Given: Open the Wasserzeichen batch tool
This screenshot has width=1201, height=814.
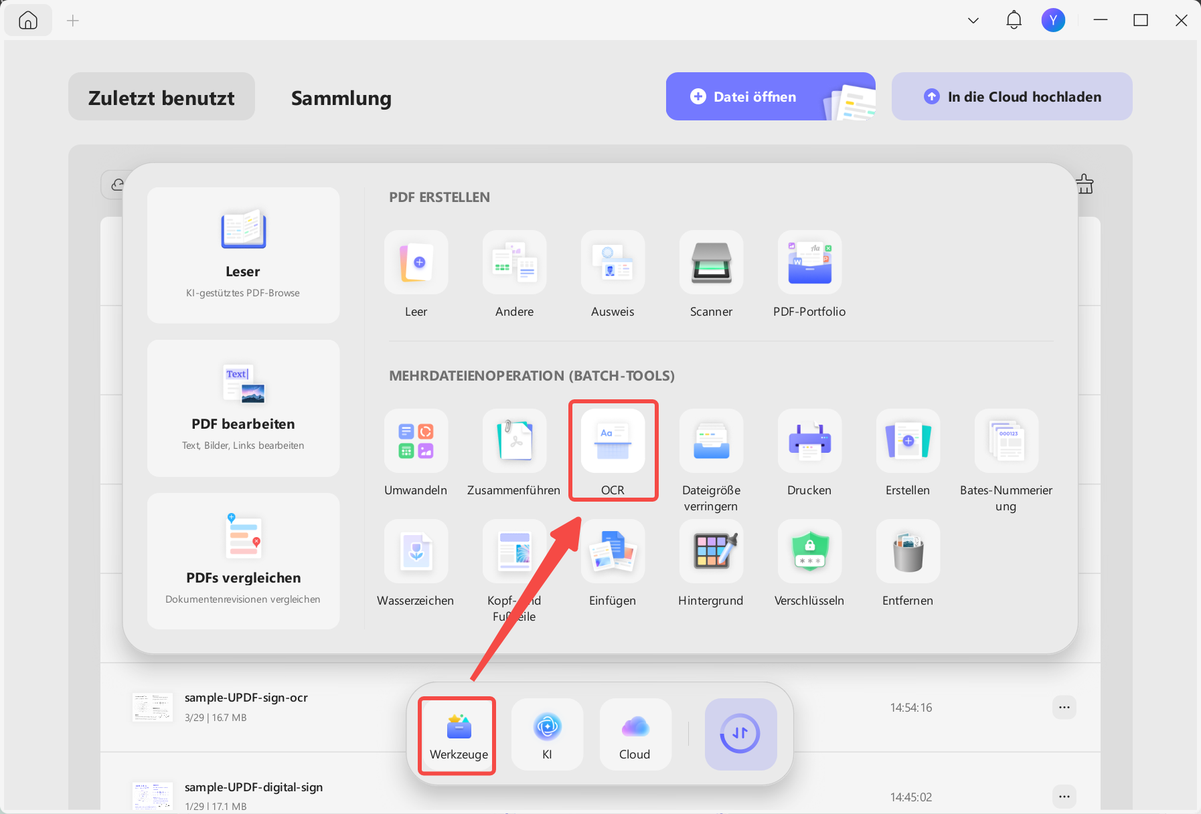Looking at the screenshot, I should 416,551.
